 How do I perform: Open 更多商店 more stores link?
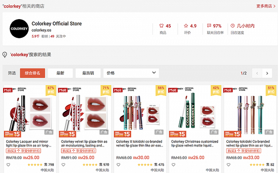click(x=266, y=6)
